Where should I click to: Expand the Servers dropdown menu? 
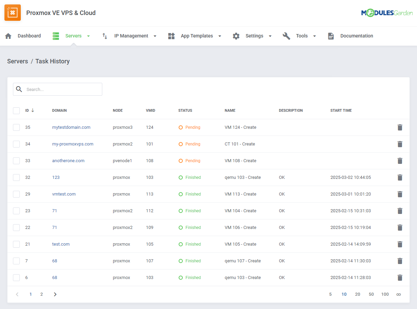pos(88,36)
